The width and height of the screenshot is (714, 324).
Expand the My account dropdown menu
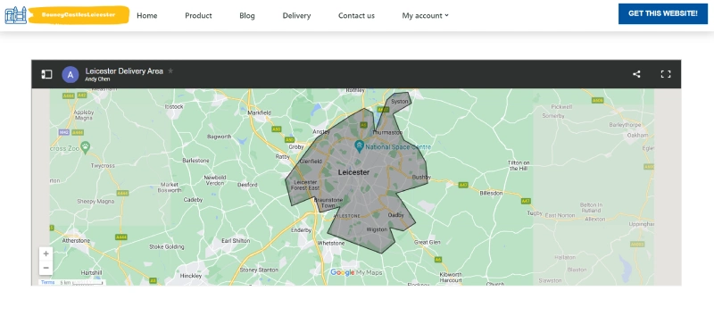[426, 15]
